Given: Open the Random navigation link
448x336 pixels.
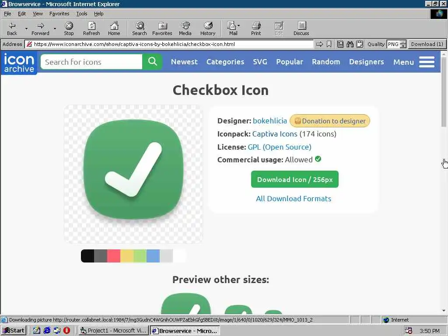Looking at the screenshot, I should pos(326,62).
